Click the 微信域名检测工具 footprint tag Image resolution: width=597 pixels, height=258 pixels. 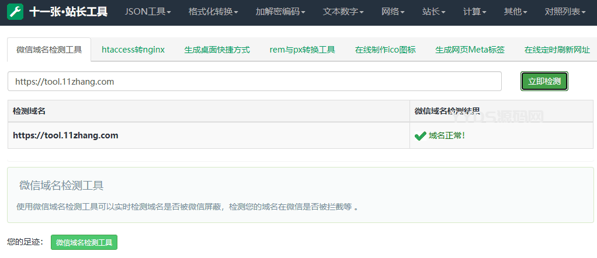pyautogui.click(x=84, y=242)
